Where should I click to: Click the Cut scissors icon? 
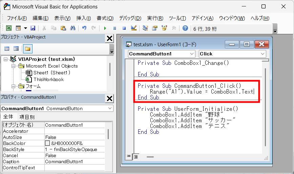44,28
